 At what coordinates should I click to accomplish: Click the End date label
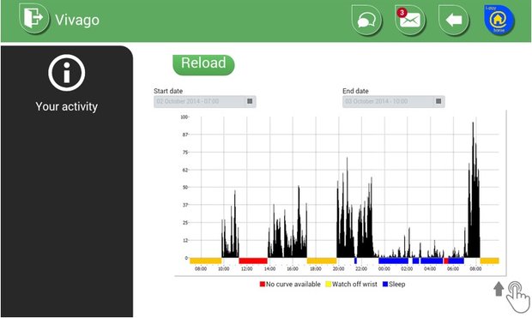tap(355, 91)
